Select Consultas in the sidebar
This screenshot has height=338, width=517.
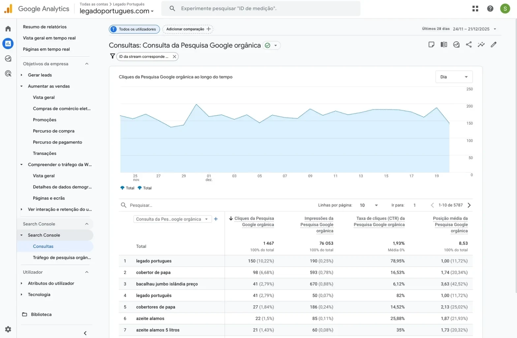[x=43, y=246]
